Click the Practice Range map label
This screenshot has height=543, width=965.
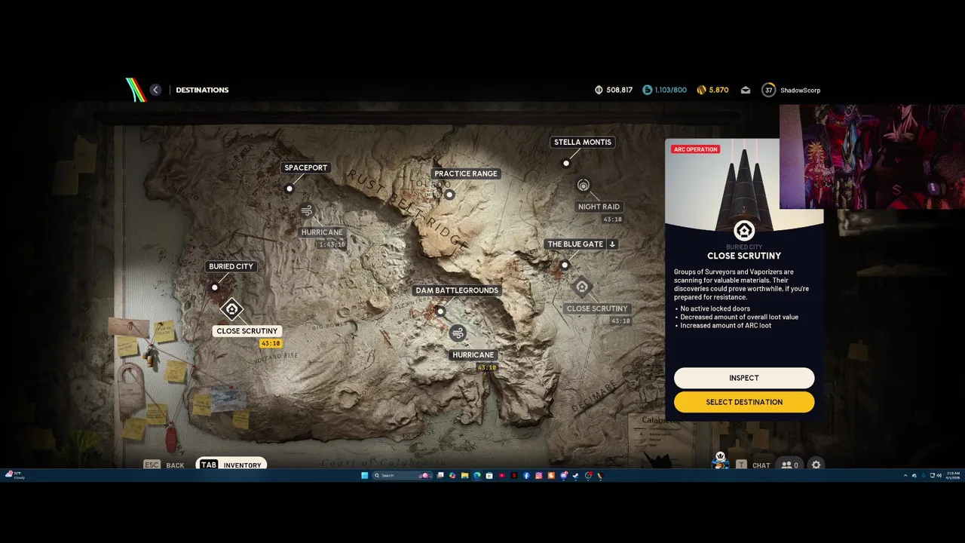point(466,173)
